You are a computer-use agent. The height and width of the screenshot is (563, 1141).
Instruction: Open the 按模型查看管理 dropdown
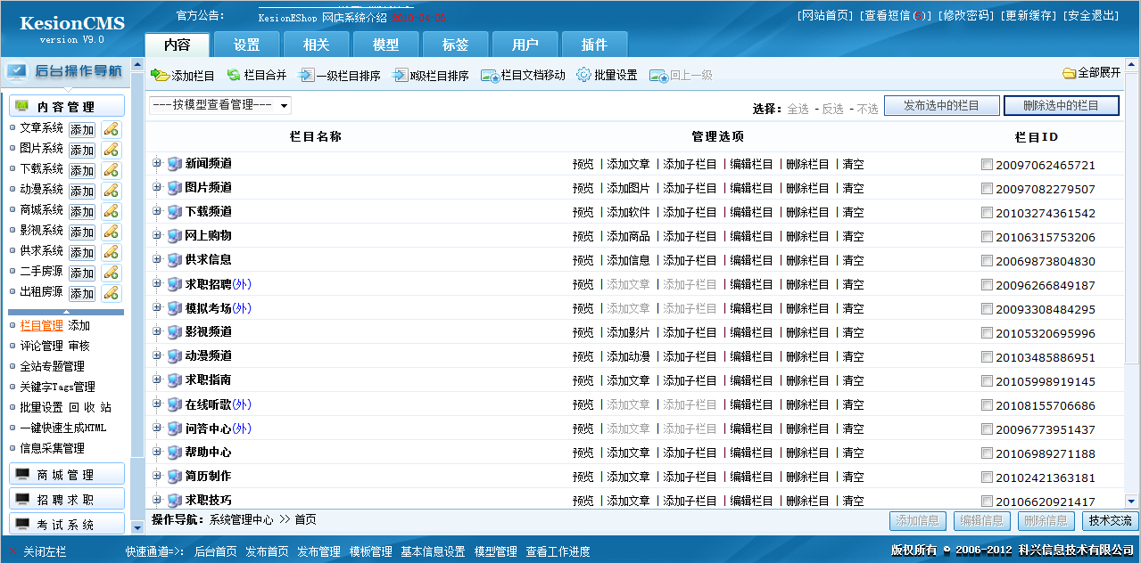coord(220,105)
